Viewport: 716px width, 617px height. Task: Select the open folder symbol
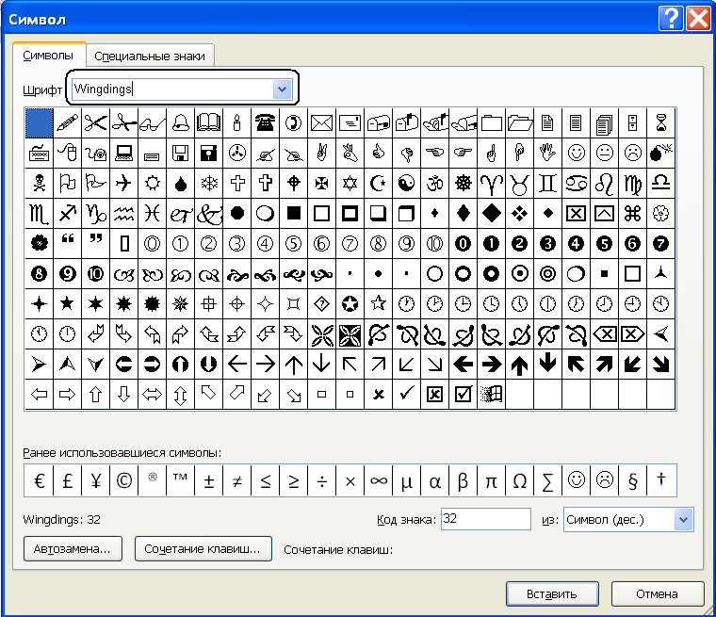coord(520,122)
